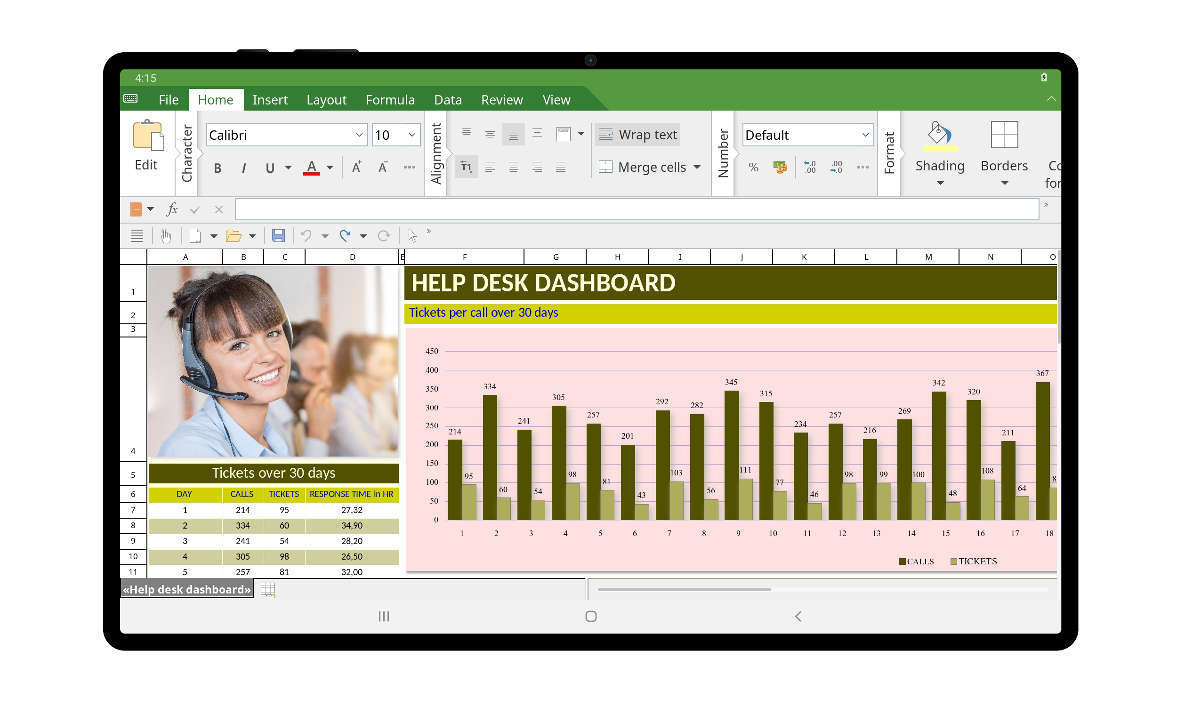Toggle the Wrap text option
The image size is (1177, 706).
point(637,135)
